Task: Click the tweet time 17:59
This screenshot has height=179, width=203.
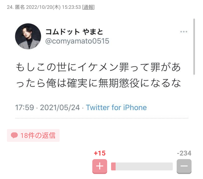Action: pos(25,107)
